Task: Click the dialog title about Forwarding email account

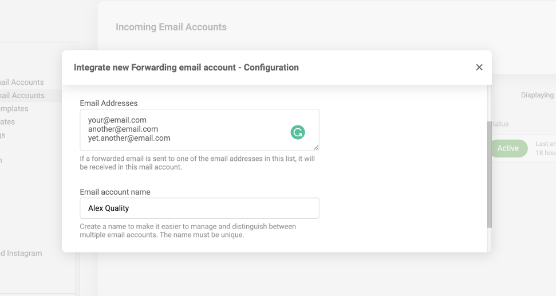Action: 186,68
